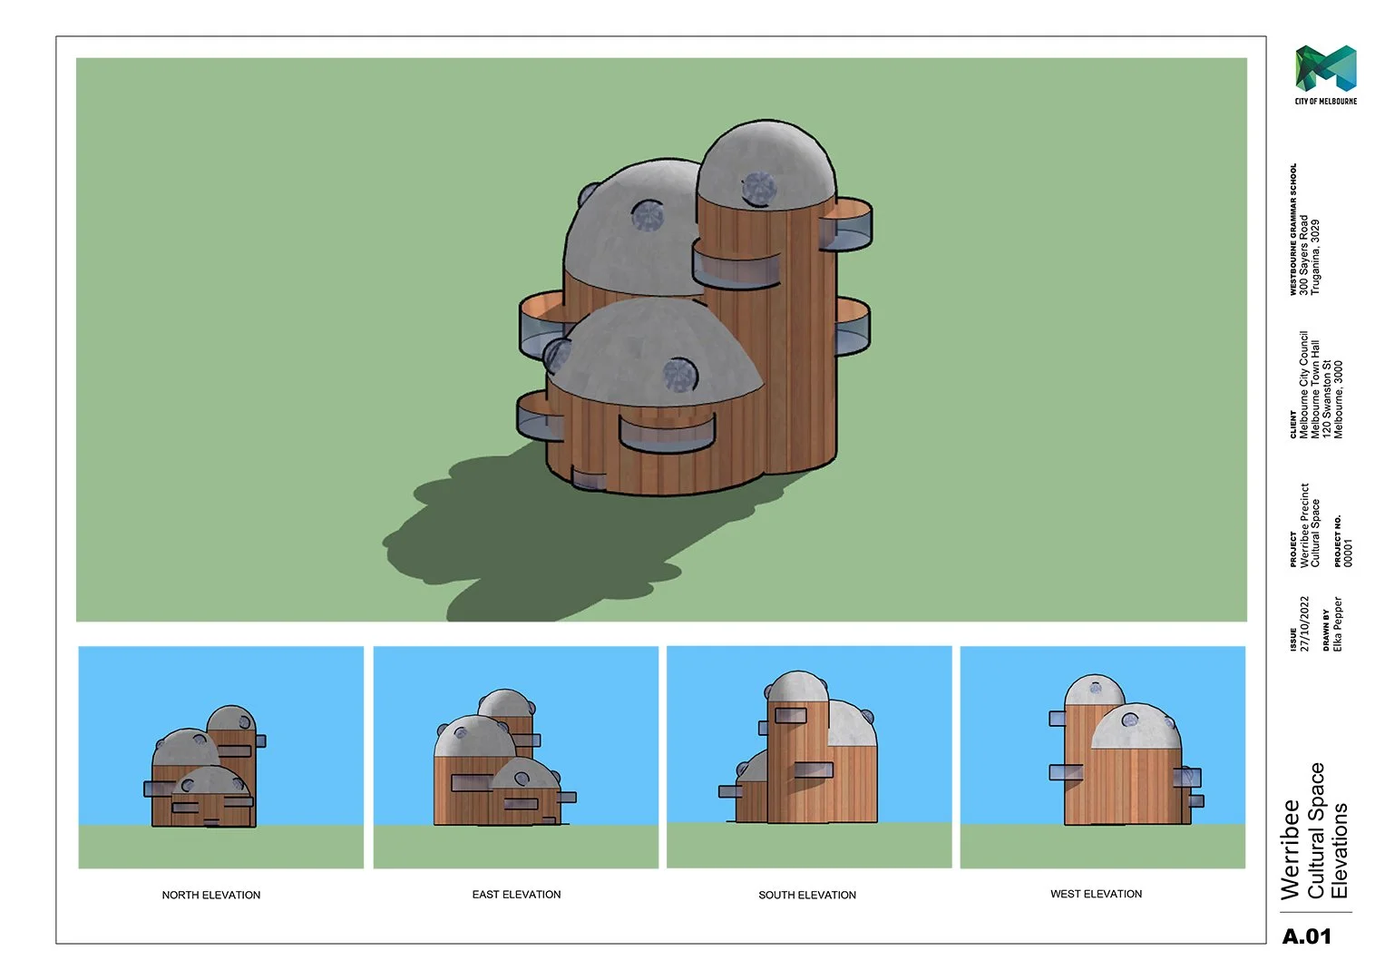
Task: Click the drawn by name 'Elka Pepper'
Action: click(x=1337, y=623)
